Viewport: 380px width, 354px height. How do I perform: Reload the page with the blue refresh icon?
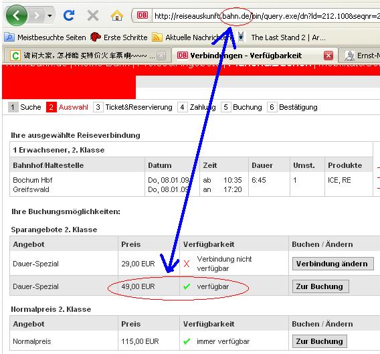(69, 15)
